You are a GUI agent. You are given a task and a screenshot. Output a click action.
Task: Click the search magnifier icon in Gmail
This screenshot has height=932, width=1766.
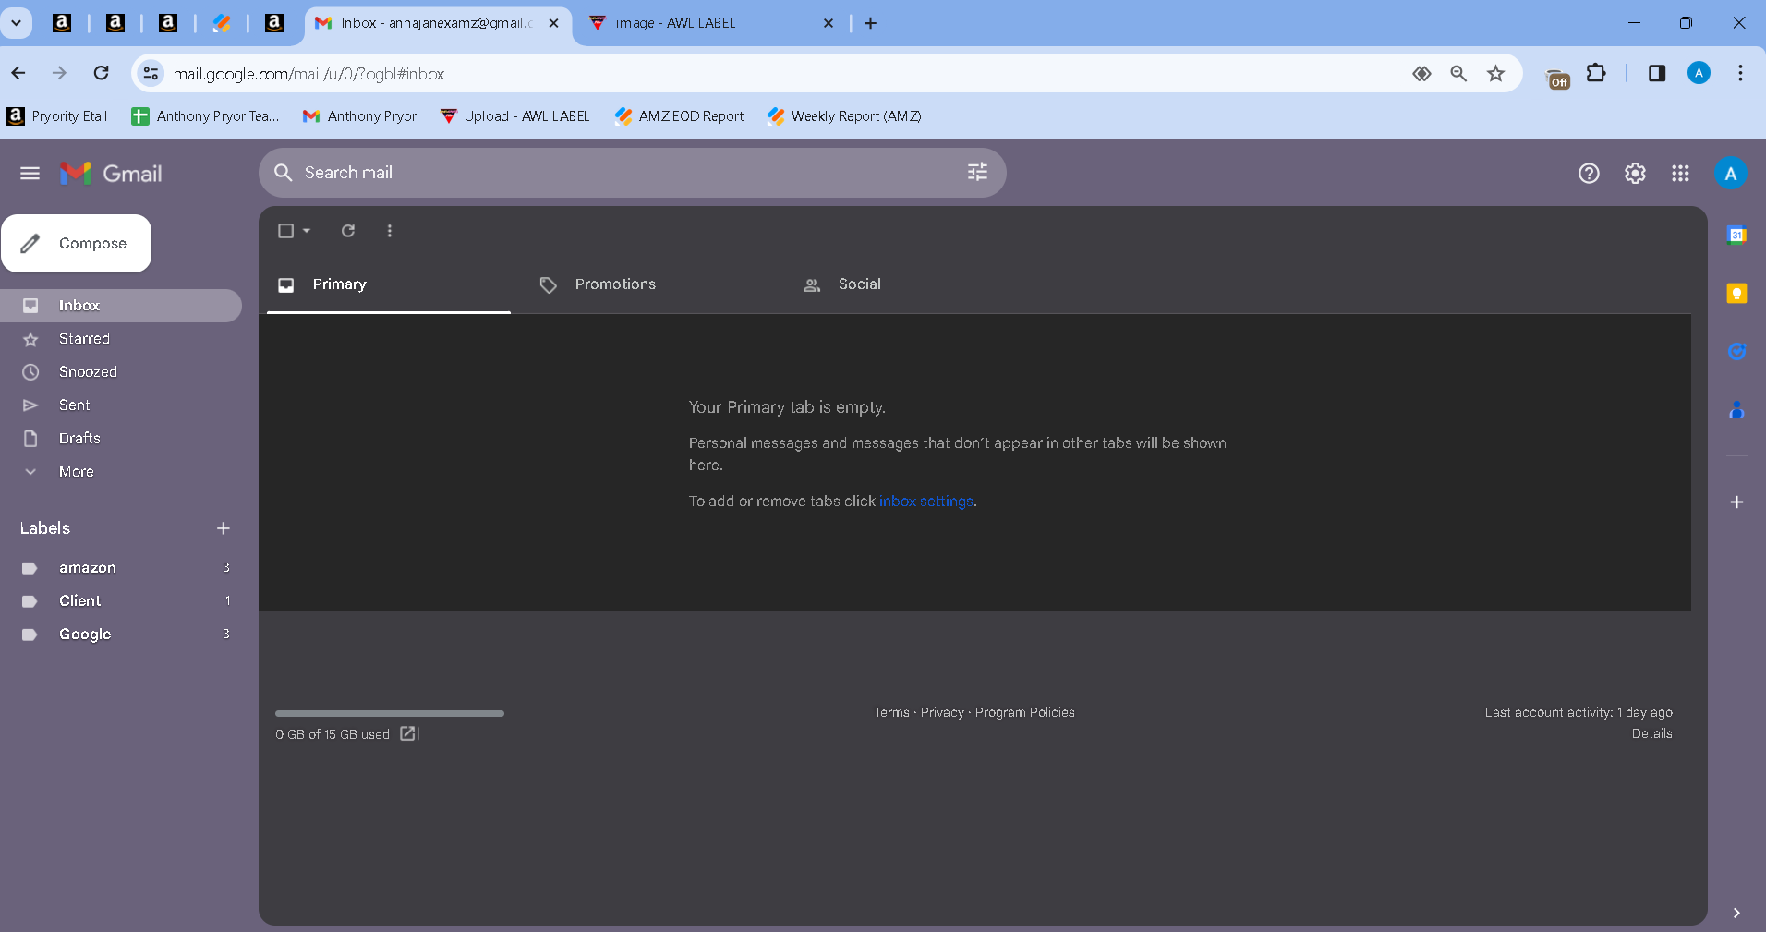click(x=284, y=173)
